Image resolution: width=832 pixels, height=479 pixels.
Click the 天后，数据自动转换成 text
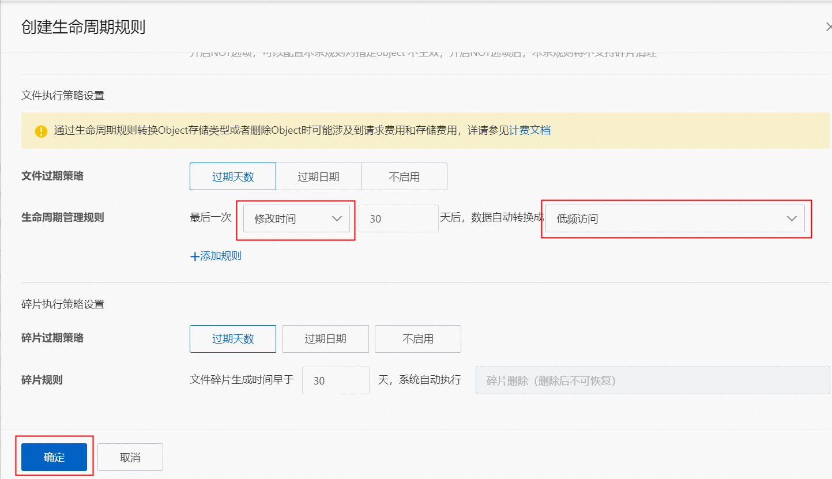coord(492,218)
